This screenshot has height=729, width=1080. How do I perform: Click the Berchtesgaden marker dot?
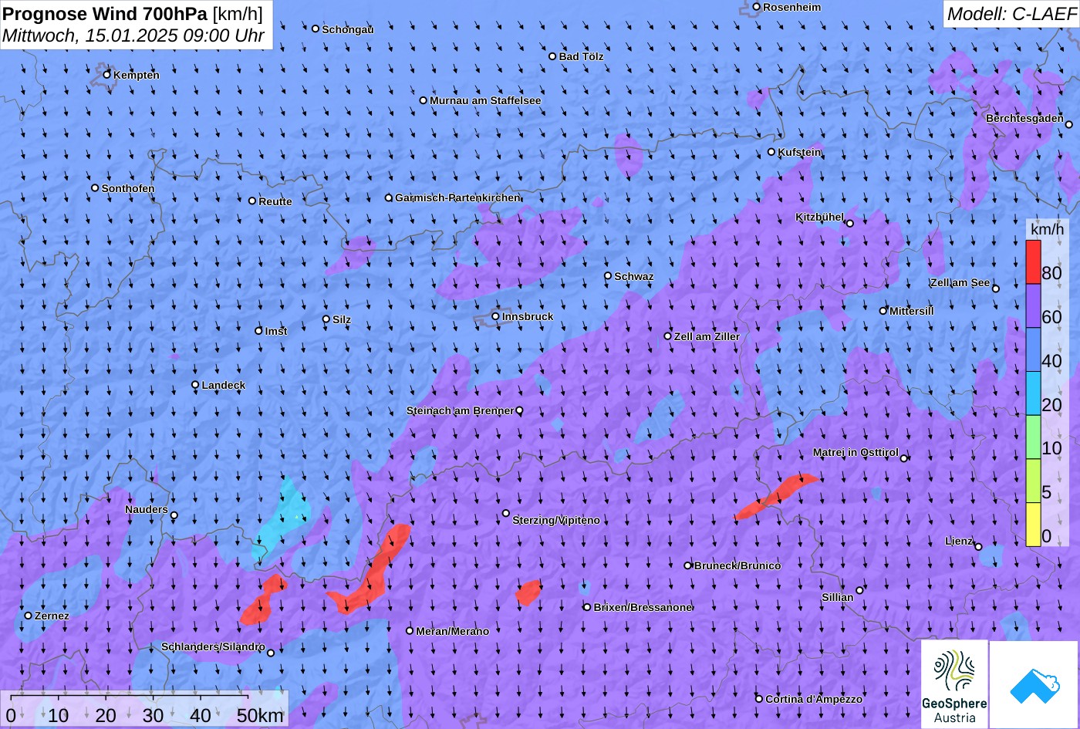(x=1069, y=124)
